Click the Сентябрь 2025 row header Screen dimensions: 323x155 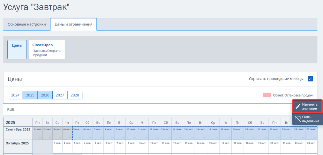(x=18, y=133)
